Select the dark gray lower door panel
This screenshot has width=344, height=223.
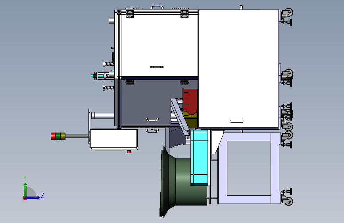click(x=146, y=103)
